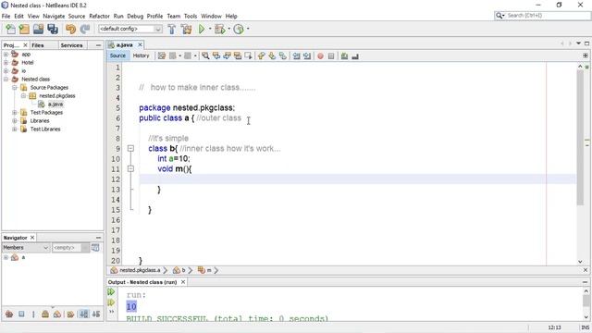
Task: Select the Nested class project node
Action: (x=35, y=80)
